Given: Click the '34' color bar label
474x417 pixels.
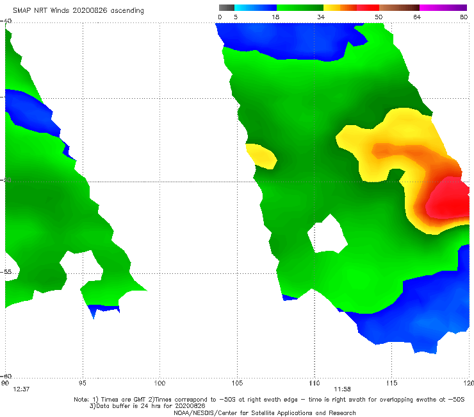Looking at the screenshot, I should click(321, 17).
